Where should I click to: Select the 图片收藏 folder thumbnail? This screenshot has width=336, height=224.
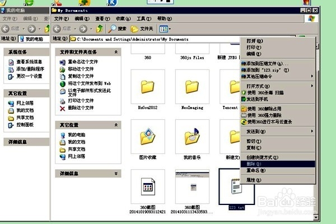[x=148, y=137]
